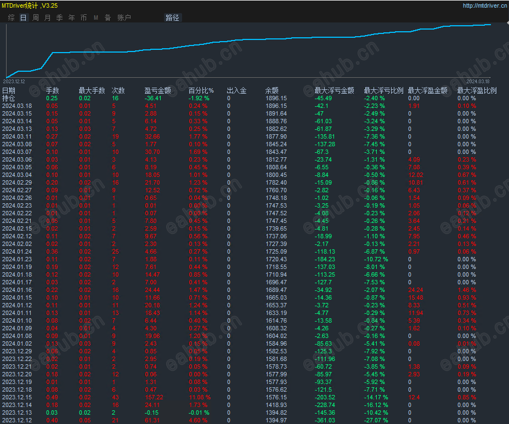Open the 币 currency tab
This screenshot has width=509, height=424.
(83, 18)
